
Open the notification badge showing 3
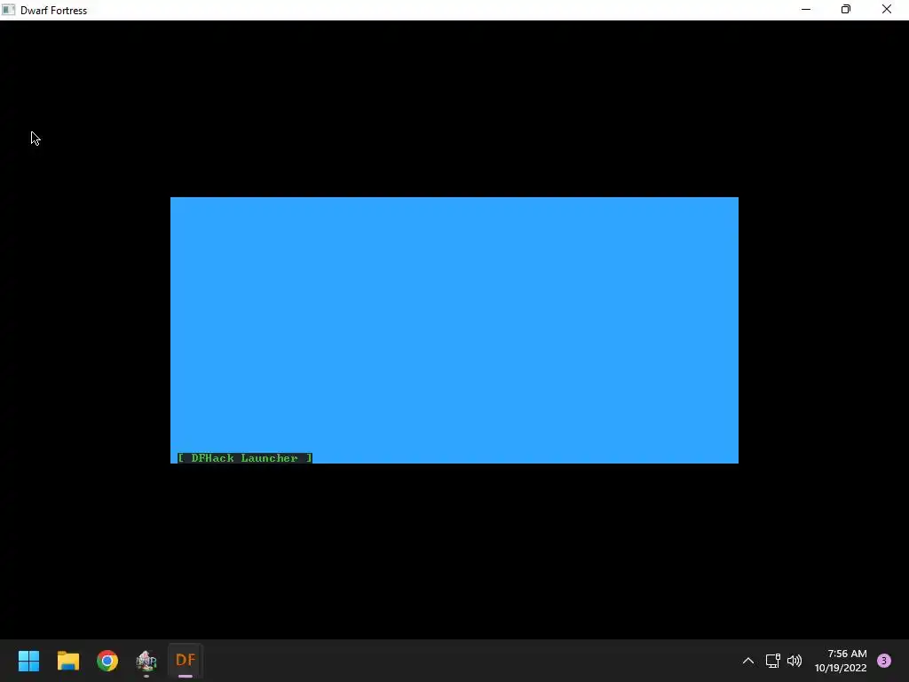[x=884, y=661]
